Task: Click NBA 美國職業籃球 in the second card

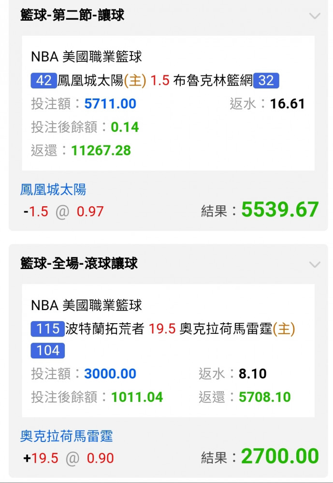Action: [87, 305]
